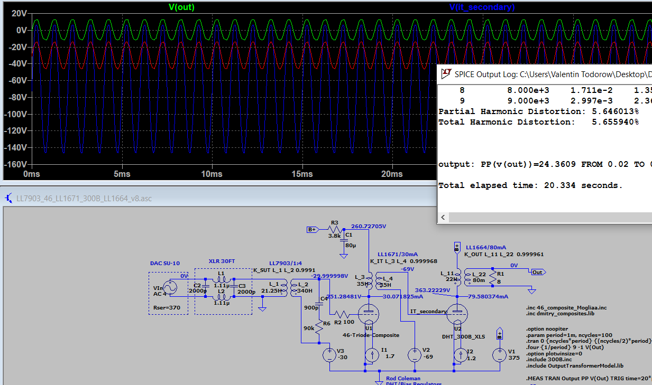This screenshot has height=385, width=652.
Task: Select inductor L_4 winding symbol
Action: pos(379,281)
